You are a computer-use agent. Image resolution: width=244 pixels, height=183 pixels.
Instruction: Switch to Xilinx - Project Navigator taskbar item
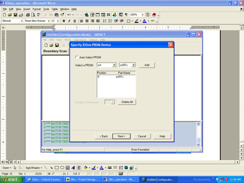[x=82, y=180]
